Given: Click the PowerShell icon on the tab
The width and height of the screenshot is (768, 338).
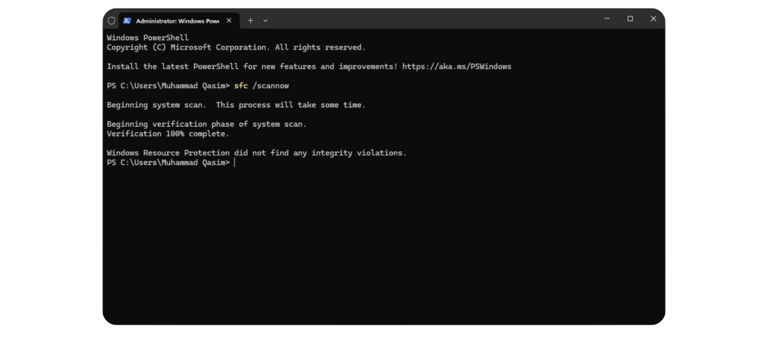Looking at the screenshot, I should (127, 20).
